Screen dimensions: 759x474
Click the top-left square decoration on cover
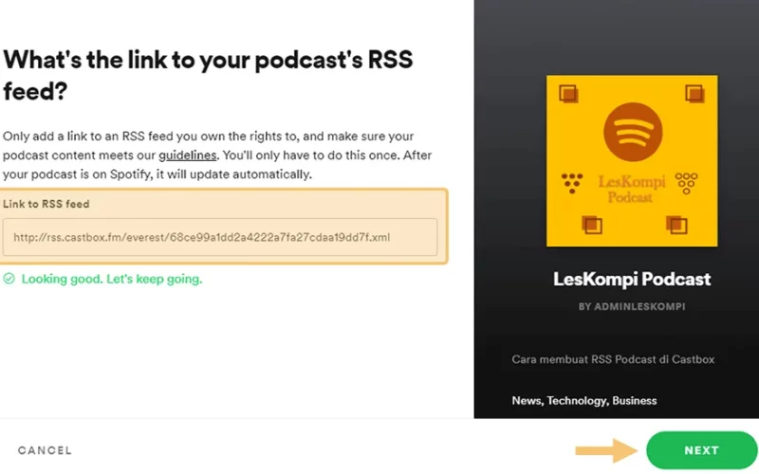pyautogui.click(x=568, y=93)
